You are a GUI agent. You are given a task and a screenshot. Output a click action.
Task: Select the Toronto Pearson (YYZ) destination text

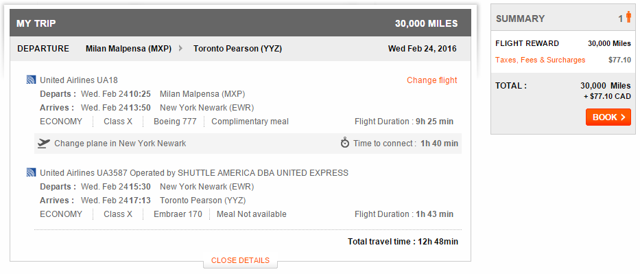[237, 49]
